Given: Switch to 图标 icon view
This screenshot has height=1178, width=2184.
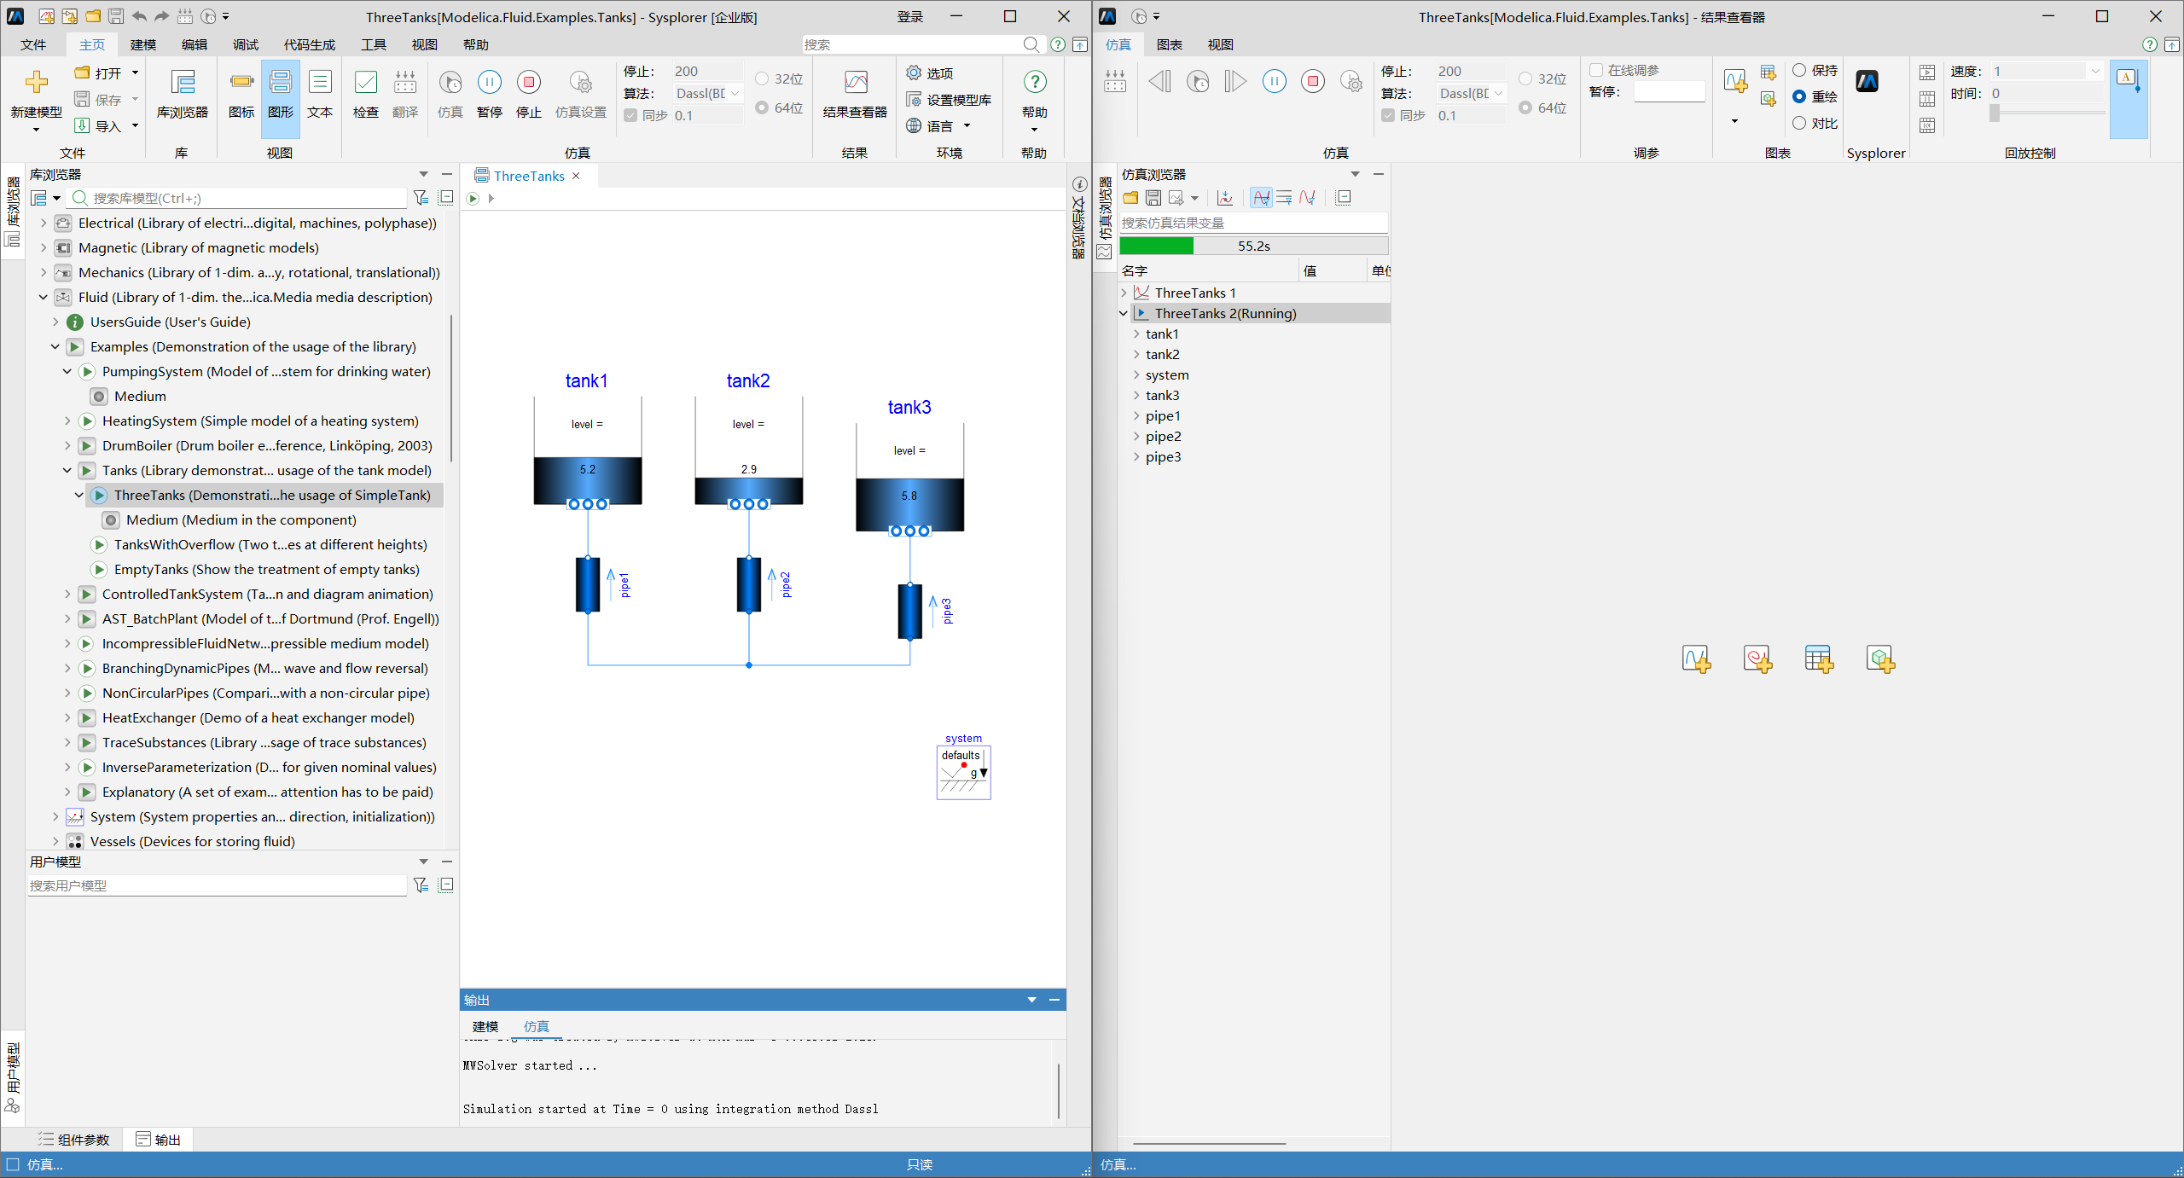Looking at the screenshot, I should click(x=241, y=83).
